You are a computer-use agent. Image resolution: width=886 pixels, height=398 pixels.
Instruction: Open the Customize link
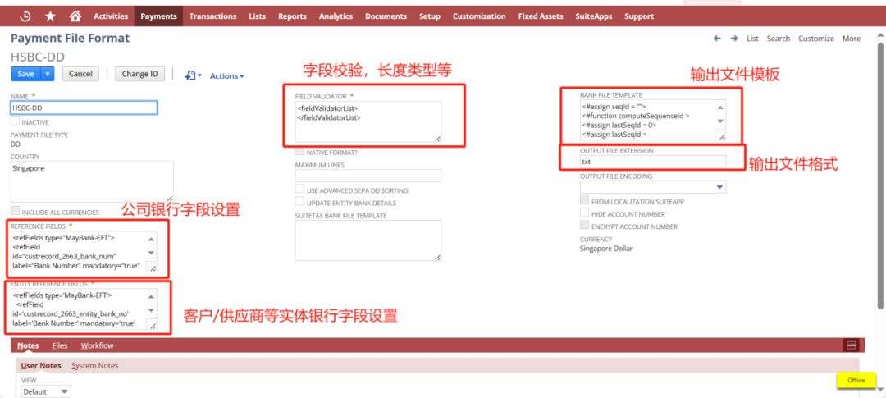tap(816, 39)
